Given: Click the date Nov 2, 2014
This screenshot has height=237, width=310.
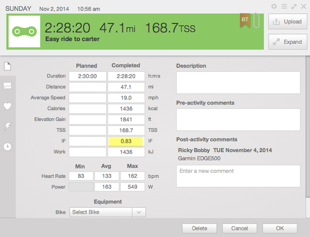Looking at the screenshot, I should [54, 9].
